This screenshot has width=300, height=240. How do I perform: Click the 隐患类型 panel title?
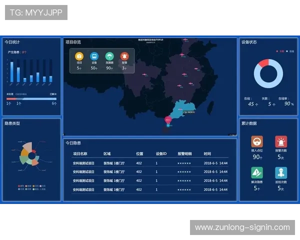(12, 123)
